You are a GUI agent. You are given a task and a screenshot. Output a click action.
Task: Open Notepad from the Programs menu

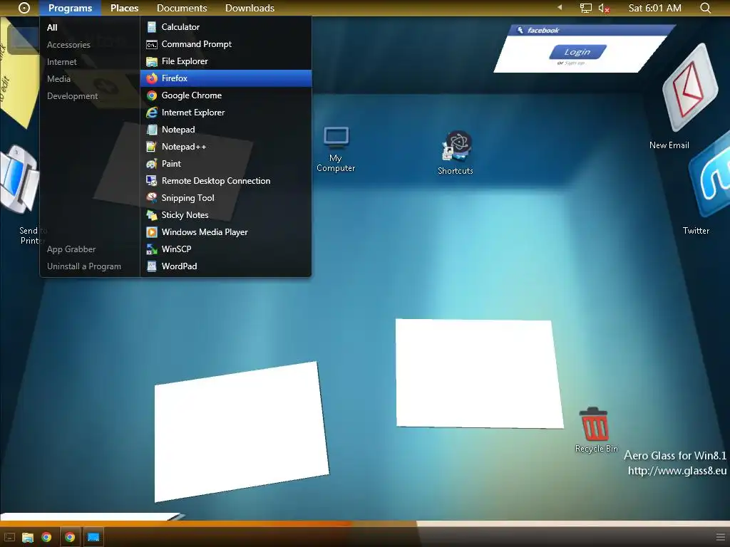[x=226, y=130]
